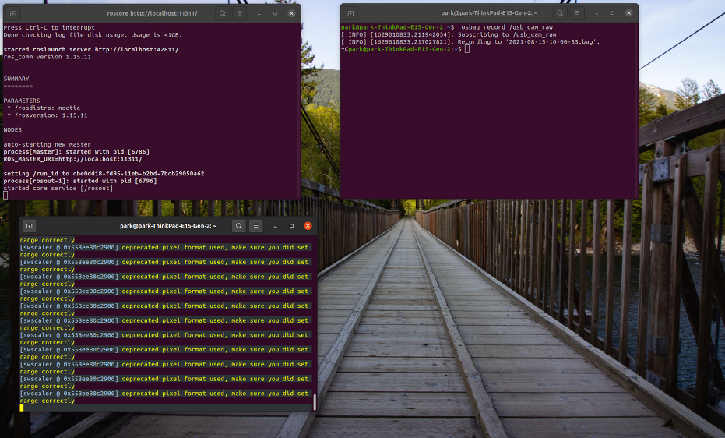Click search icon in roscore terminal window
Viewport: 725px width, 438px height.
[223, 13]
